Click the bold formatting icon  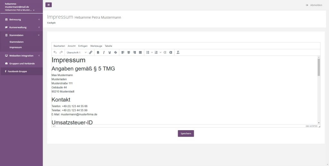(x=98, y=52)
